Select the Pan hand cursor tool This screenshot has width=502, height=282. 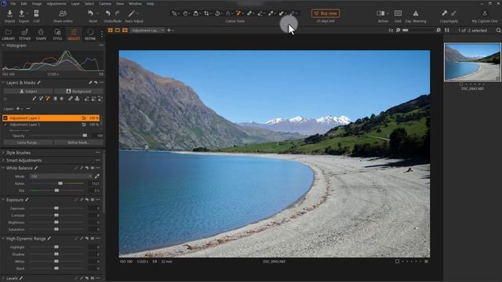click(x=185, y=13)
